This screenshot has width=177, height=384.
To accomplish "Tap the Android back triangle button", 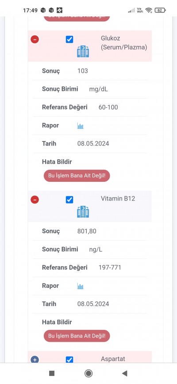I will point(125,373).
